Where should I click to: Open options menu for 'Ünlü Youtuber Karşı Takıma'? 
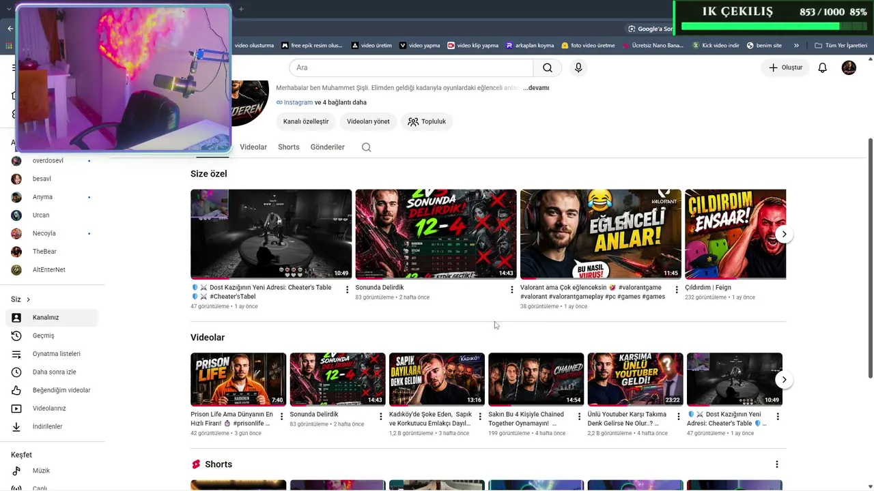678,417
